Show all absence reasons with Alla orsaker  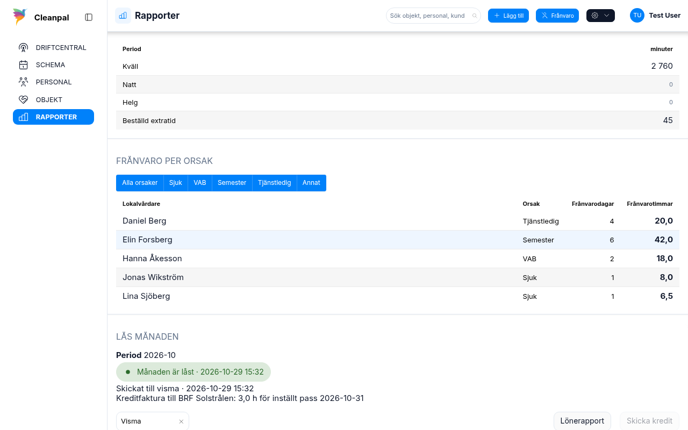(x=140, y=183)
